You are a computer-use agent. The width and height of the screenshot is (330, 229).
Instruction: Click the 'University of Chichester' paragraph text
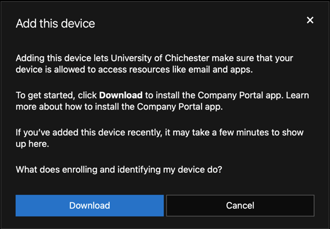click(154, 64)
